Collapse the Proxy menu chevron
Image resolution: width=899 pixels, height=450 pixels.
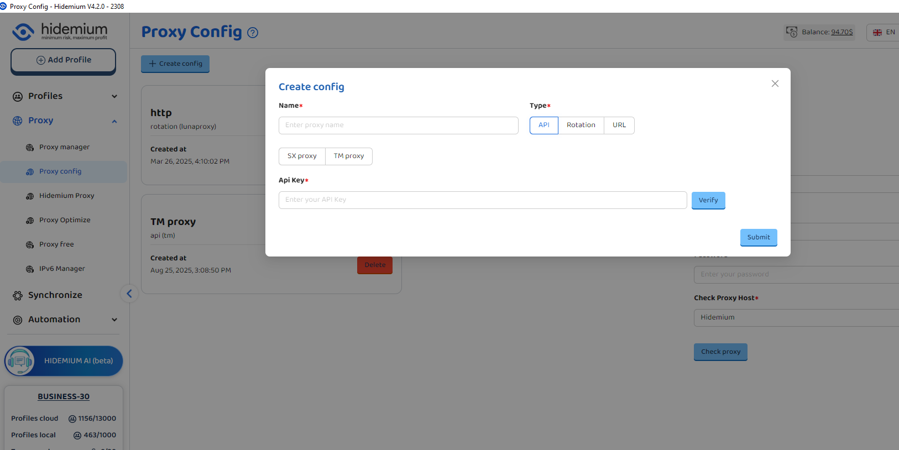tap(114, 121)
